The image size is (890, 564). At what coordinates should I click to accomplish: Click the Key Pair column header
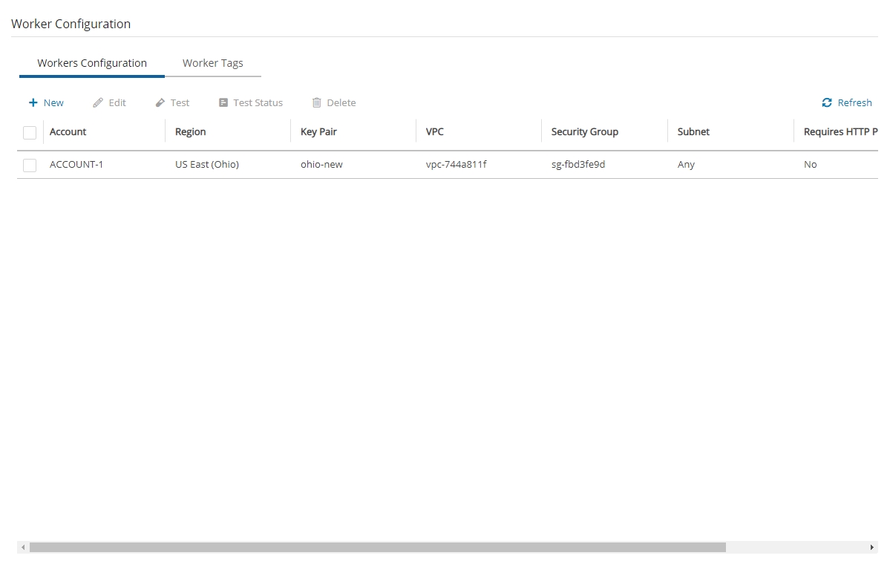[x=318, y=132]
